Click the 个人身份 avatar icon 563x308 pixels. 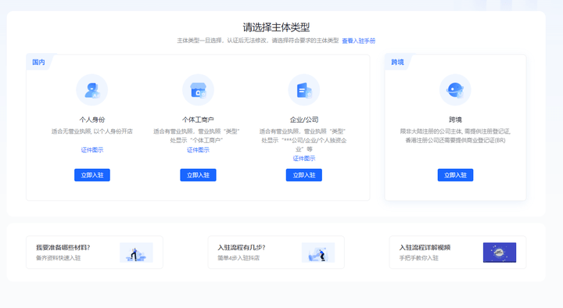[x=92, y=90]
